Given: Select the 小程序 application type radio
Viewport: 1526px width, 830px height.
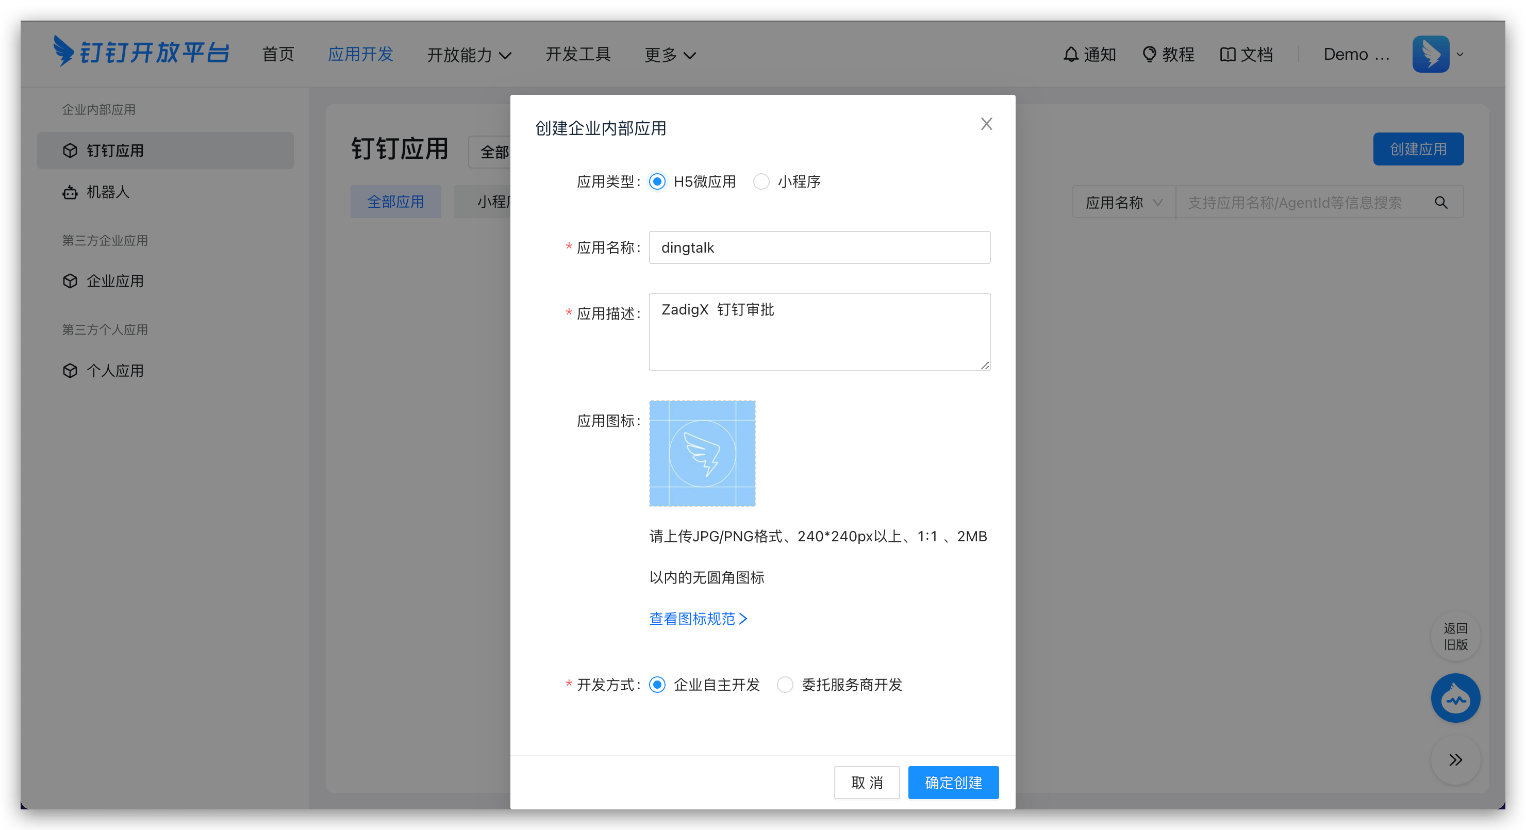Looking at the screenshot, I should [760, 181].
